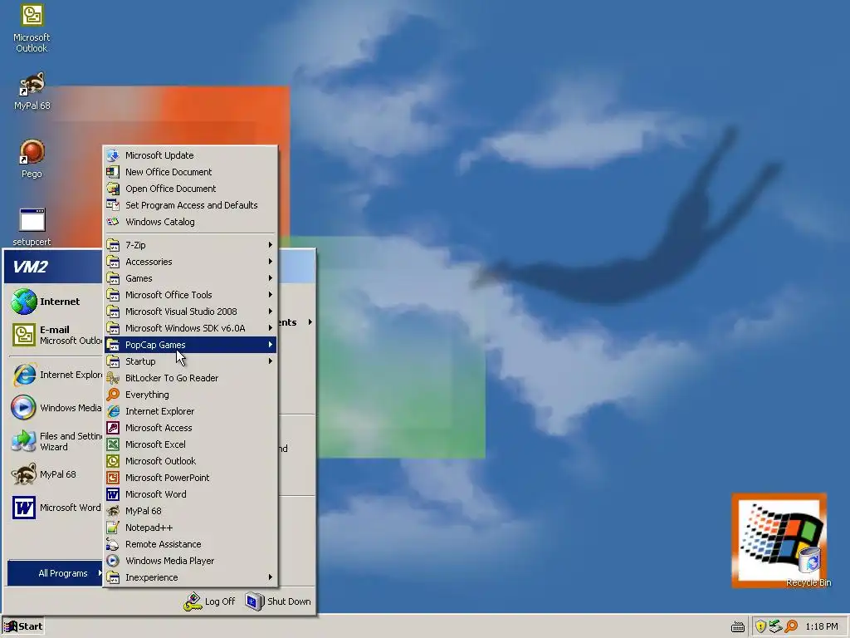Image resolution: width=850 pixels, height=638 pixels.
Task: Click the Open Office Document icon
Action: pyautogui.click(x=113, y=189)
